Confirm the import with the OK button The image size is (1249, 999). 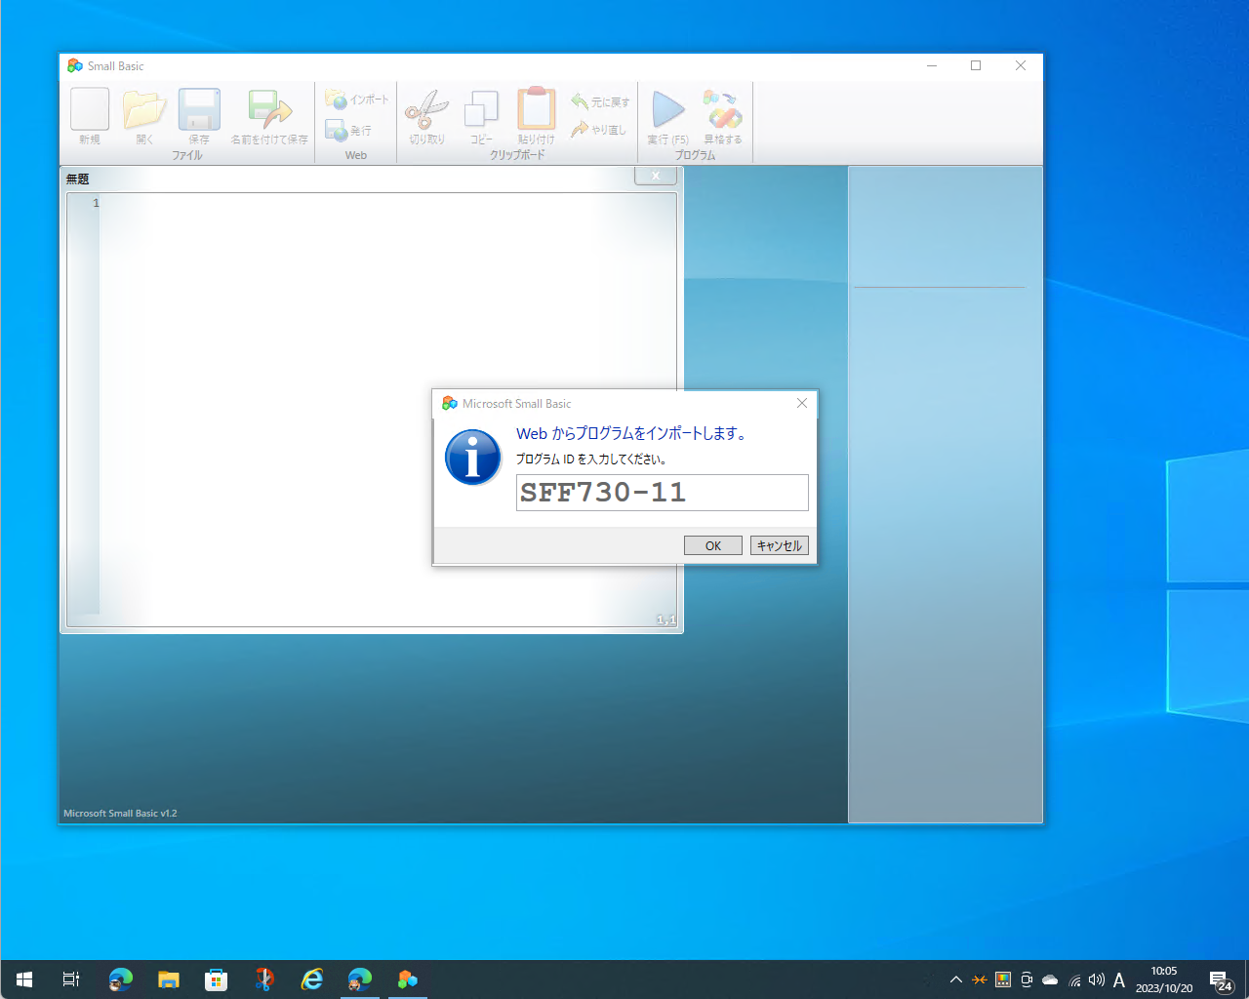[713, 545]
